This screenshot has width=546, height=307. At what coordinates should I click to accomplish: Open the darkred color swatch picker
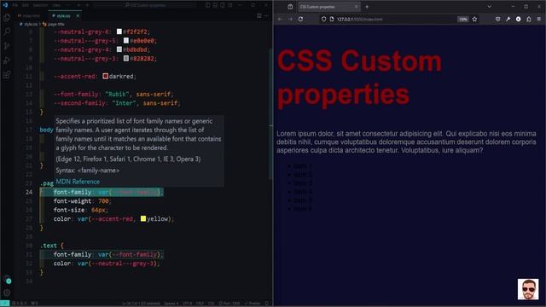tap(105, 76)
